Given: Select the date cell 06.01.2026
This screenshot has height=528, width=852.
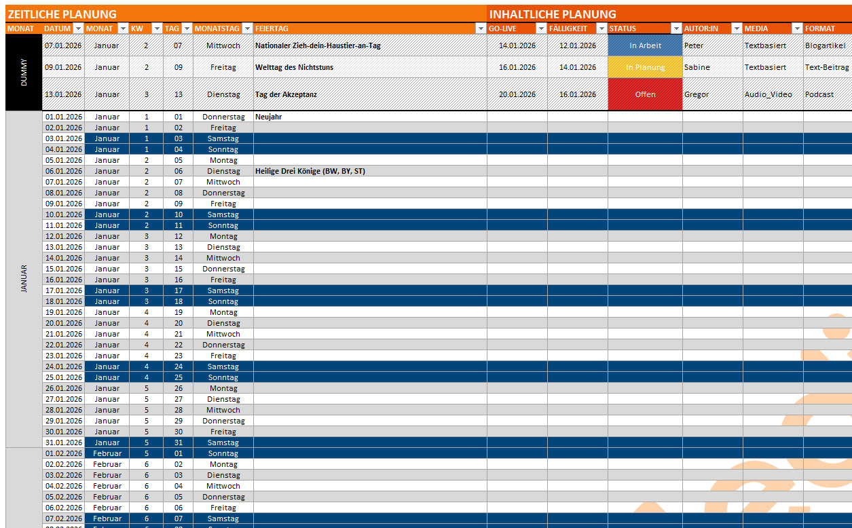Looking at the screenshot, I should [63, 171].
